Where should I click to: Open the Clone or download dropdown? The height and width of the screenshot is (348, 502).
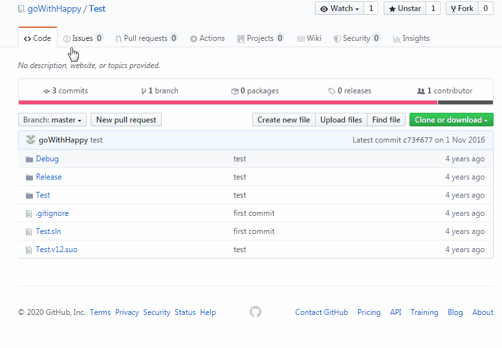coord(452,120)
